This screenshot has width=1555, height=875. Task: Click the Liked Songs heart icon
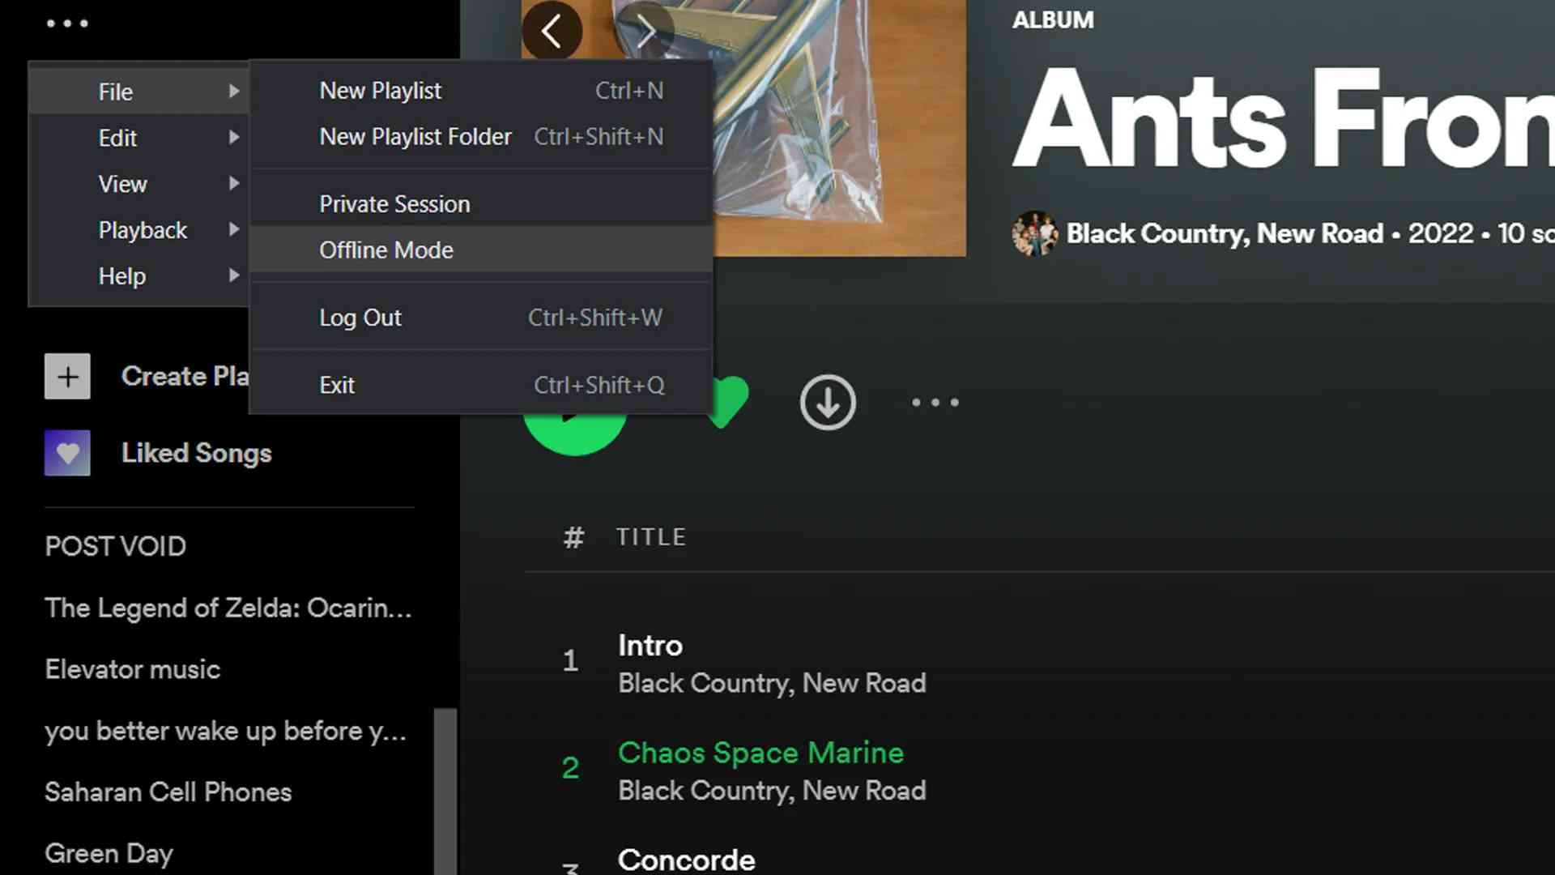point(67,453)
